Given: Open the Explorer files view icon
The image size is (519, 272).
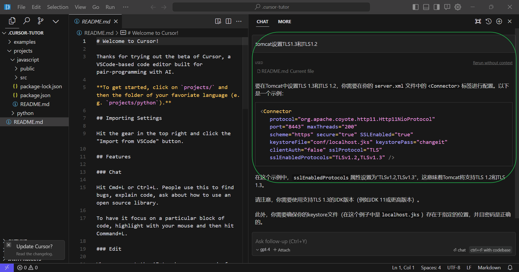Looking at the screenshot, I should (12, 21).
